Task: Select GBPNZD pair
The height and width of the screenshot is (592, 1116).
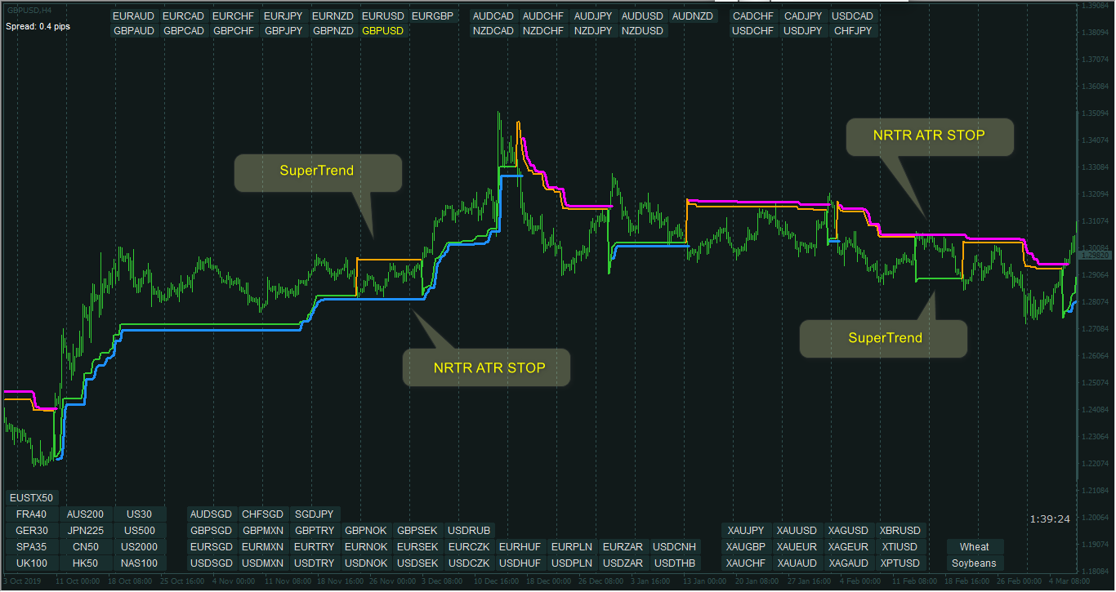Action: pos(333,31)
